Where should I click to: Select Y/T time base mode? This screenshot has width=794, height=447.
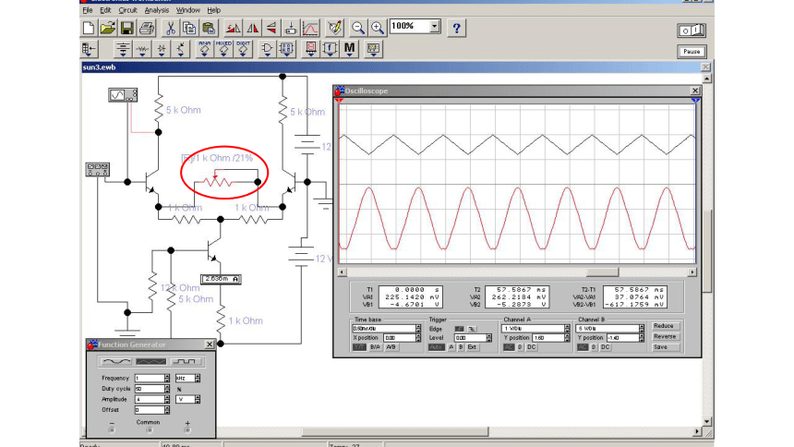[359, 347]
